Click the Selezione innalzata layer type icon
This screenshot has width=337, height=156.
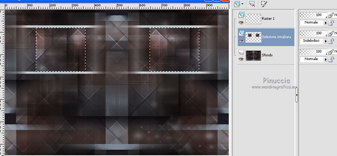241,33
